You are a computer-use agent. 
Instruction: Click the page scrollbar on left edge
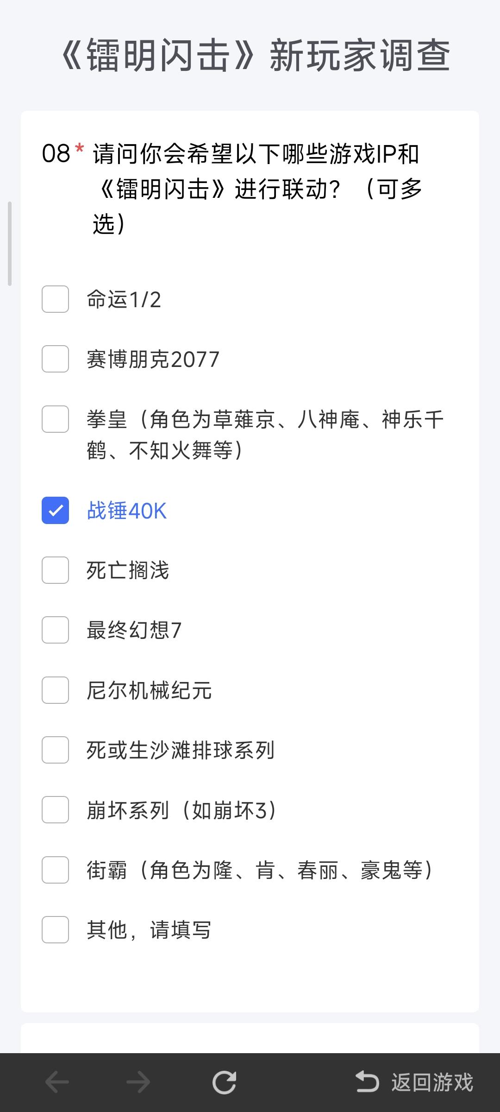point(10,244)
